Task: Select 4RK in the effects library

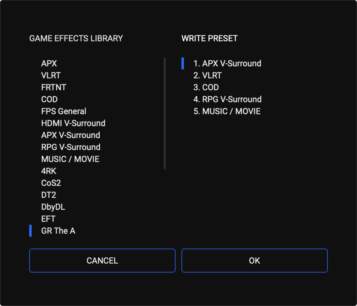Action: (x=49, y=171)
